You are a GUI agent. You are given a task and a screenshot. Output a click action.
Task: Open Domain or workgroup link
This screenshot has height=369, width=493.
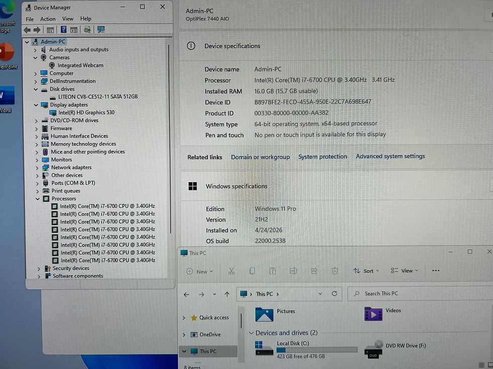(261, 157)
